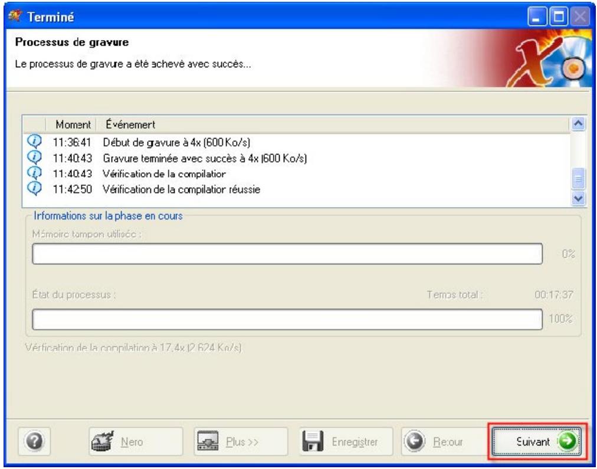The image size is (597, 469).
Task: Open help with the question mark button
Action: (34, 441)
